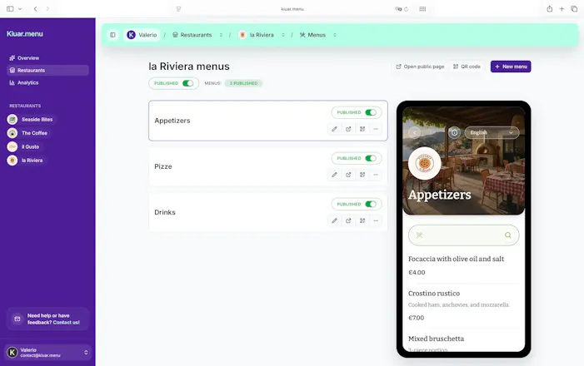Open more options for Pizze menu
584x366 pixels.
click(x=376, y=175)
